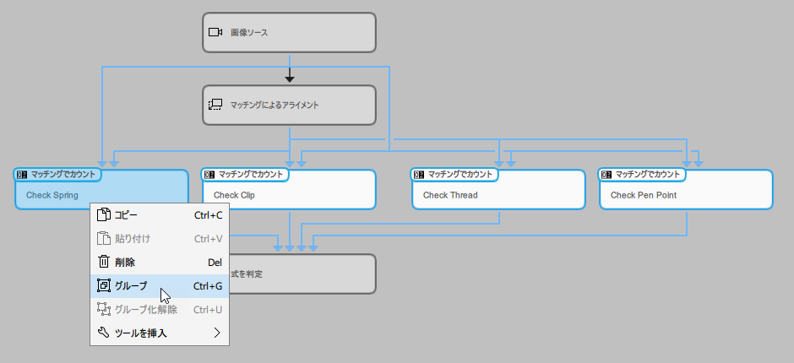Choose コピー from the context menu

pyautogui.click(x=127, y=215)
